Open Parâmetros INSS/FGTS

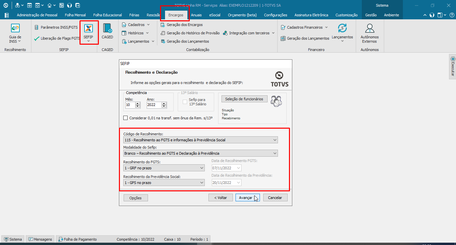[x=56, y=28]
